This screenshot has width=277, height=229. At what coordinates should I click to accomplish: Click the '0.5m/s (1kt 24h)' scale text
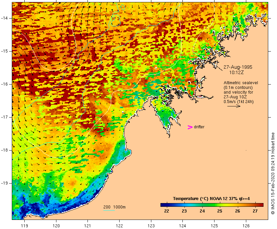(x=238, y=102)
